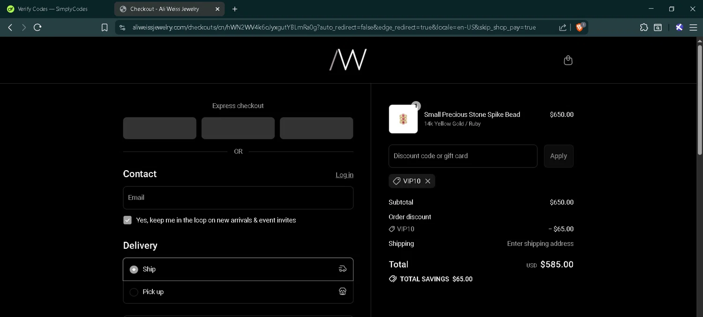Click the browser address bar URL

coord(334,28)
